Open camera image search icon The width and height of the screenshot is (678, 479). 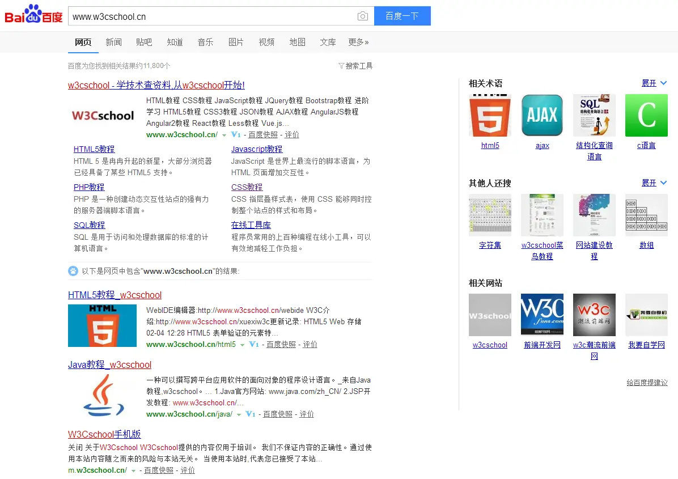362,16
